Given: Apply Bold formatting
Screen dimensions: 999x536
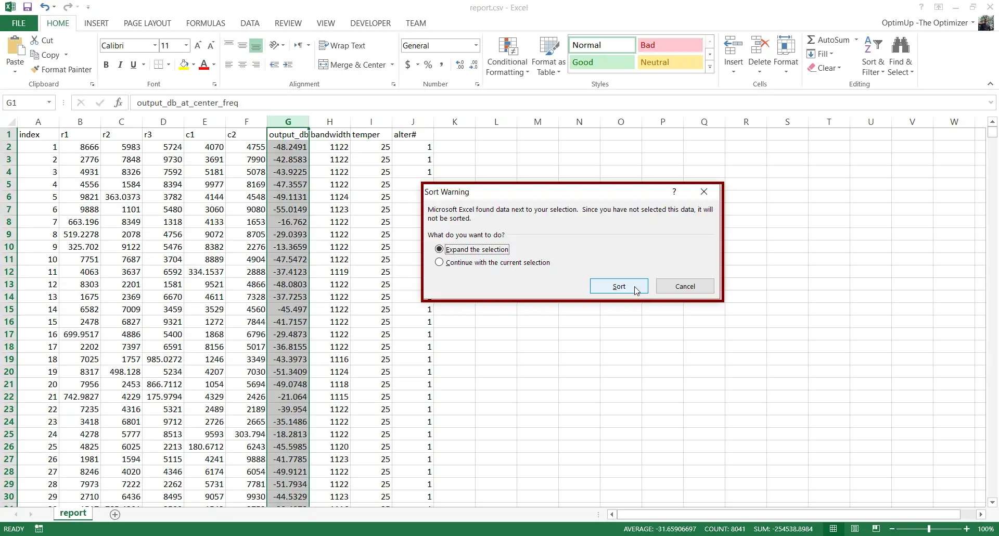Looking at the screenshot, I should pyautogui.click(x=106, y=65).
